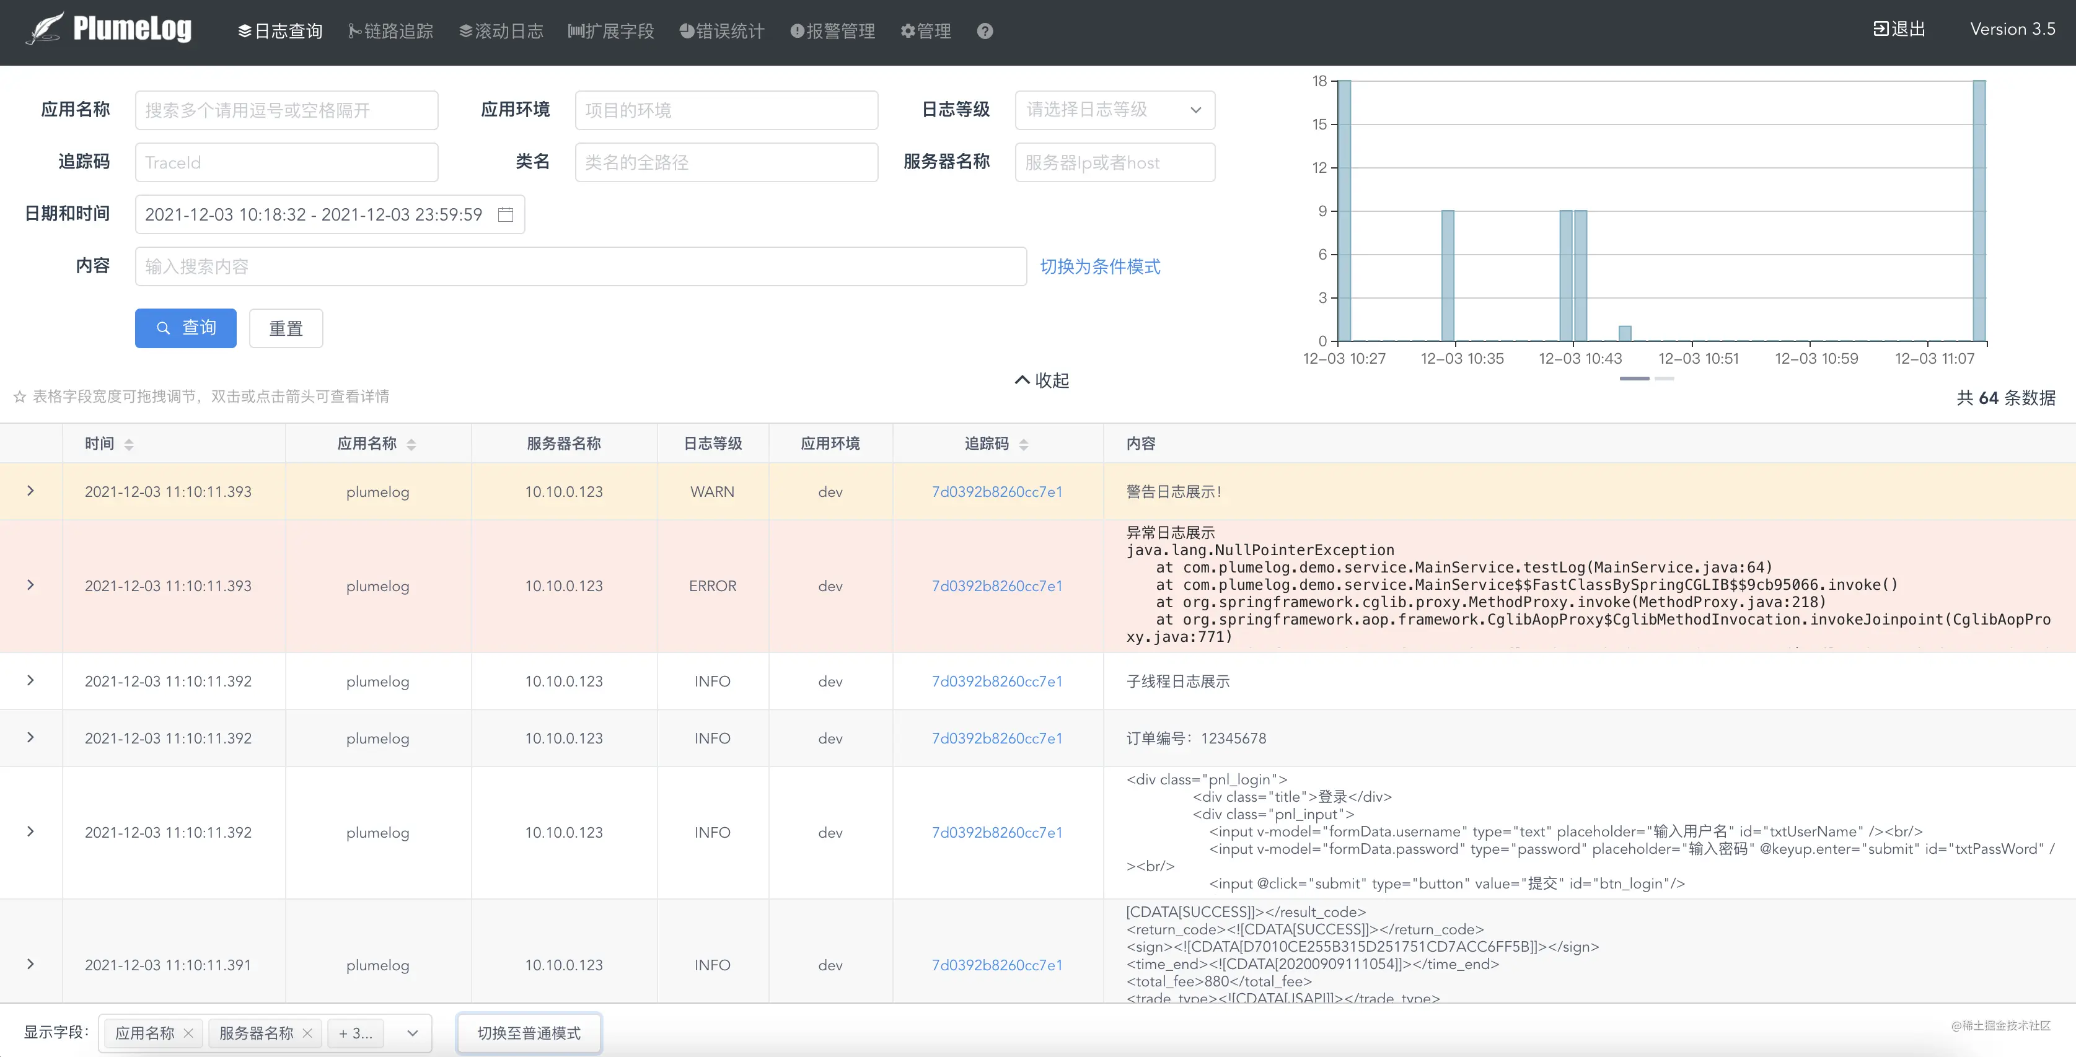
Task: Click 内容 column header
Action: pos(1140,443)
